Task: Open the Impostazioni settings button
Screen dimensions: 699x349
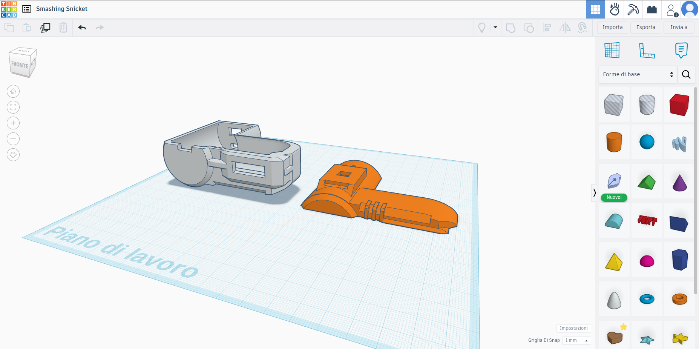Action: tap(573, 328)
